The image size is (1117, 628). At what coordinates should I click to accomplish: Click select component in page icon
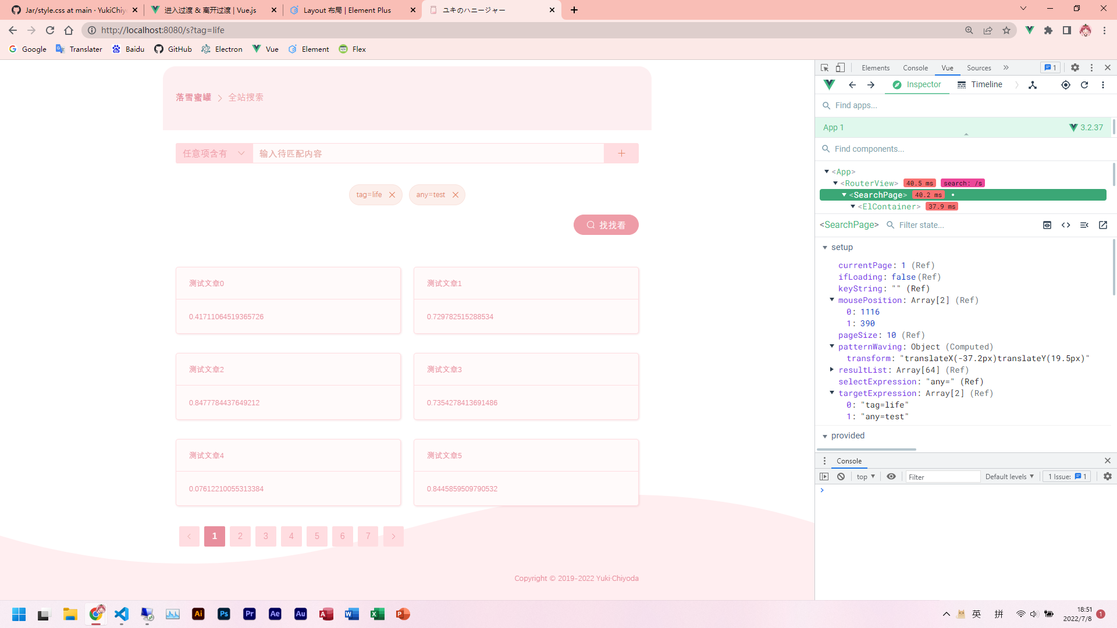[x=1065, y=85]
